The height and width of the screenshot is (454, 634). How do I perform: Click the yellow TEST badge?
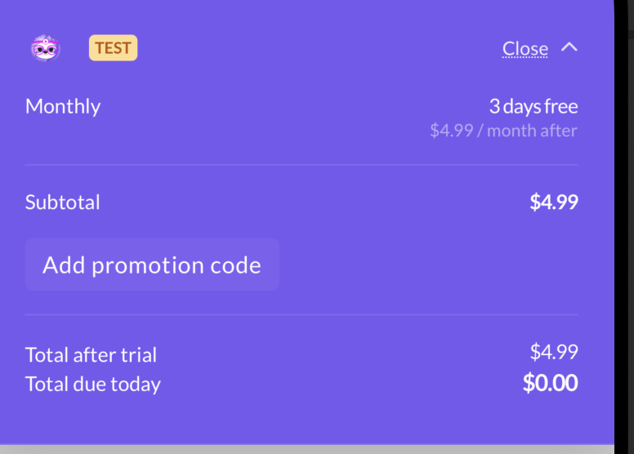pyautogui.click(x=113, y=48)
